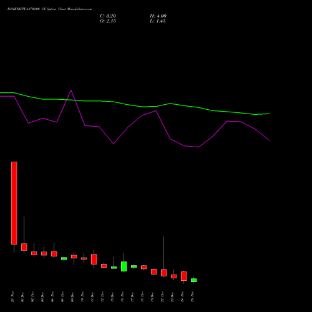312x312 pixels.
Task: Click the purple indicator line peak
Action: pos(71,90)
